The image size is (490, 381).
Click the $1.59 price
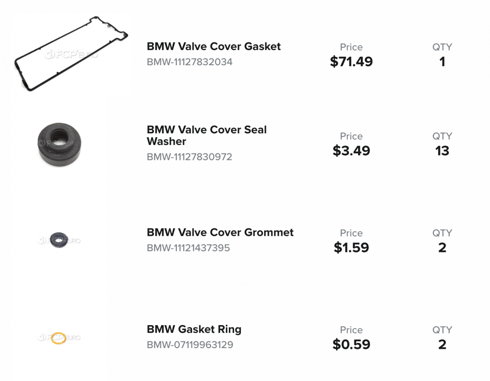(351, 248)
